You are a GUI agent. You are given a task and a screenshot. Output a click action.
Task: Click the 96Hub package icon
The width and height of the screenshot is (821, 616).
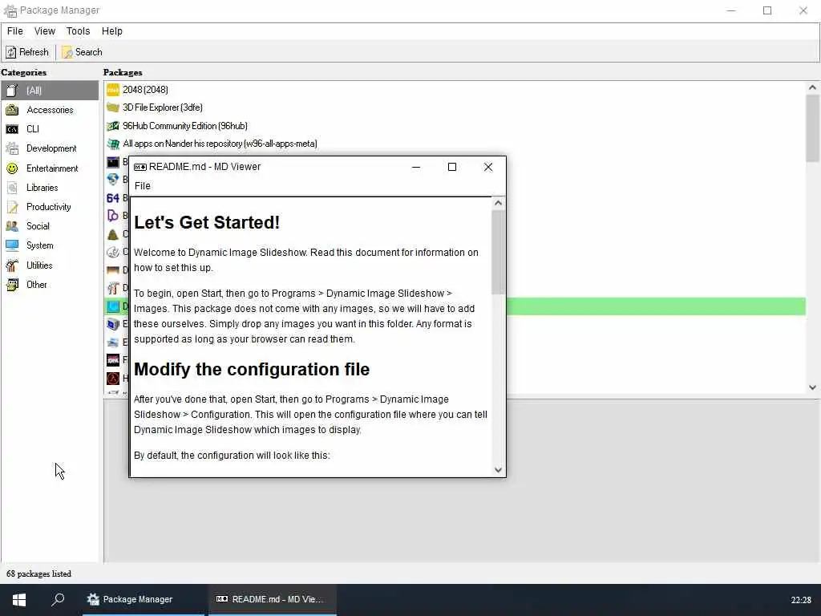pyautogui.click(x=113, y=126)
